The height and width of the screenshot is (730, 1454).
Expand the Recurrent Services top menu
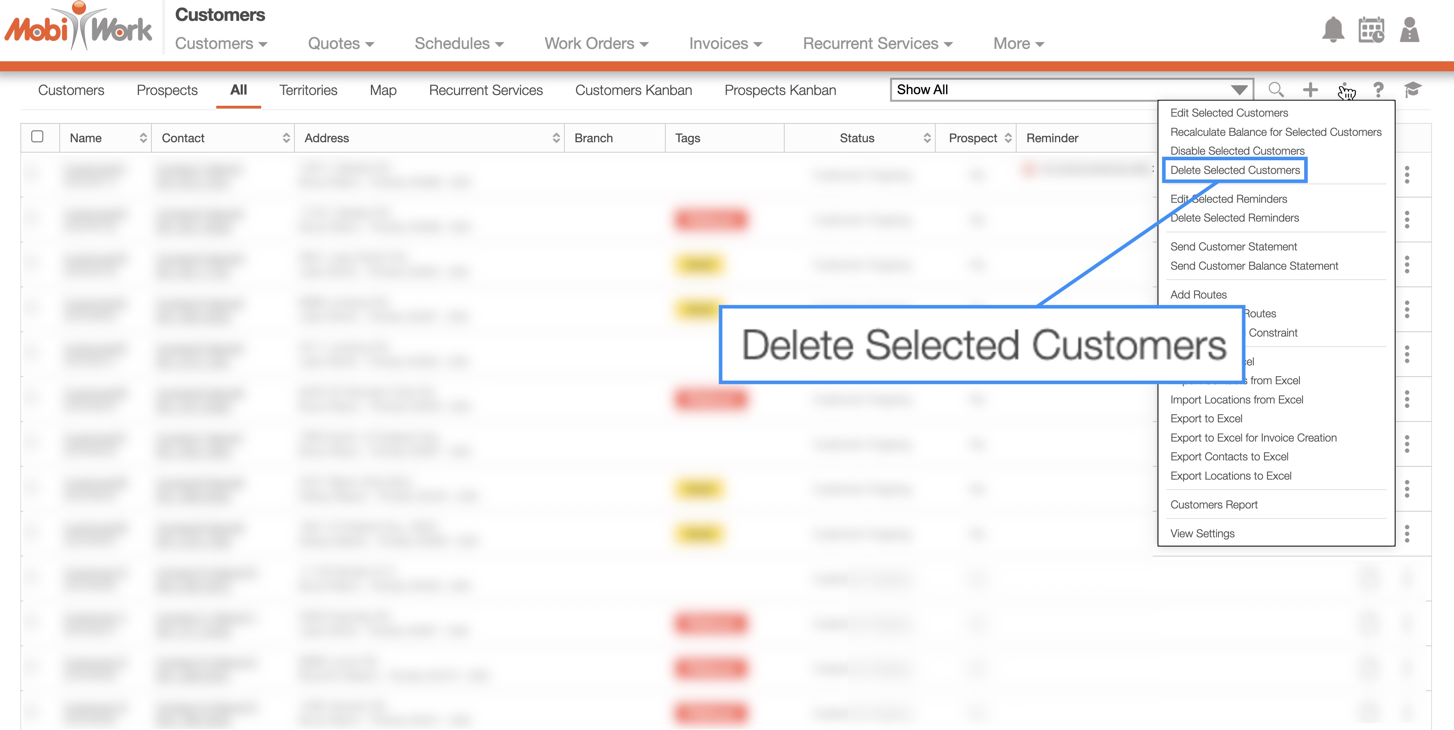pos(877,44)
